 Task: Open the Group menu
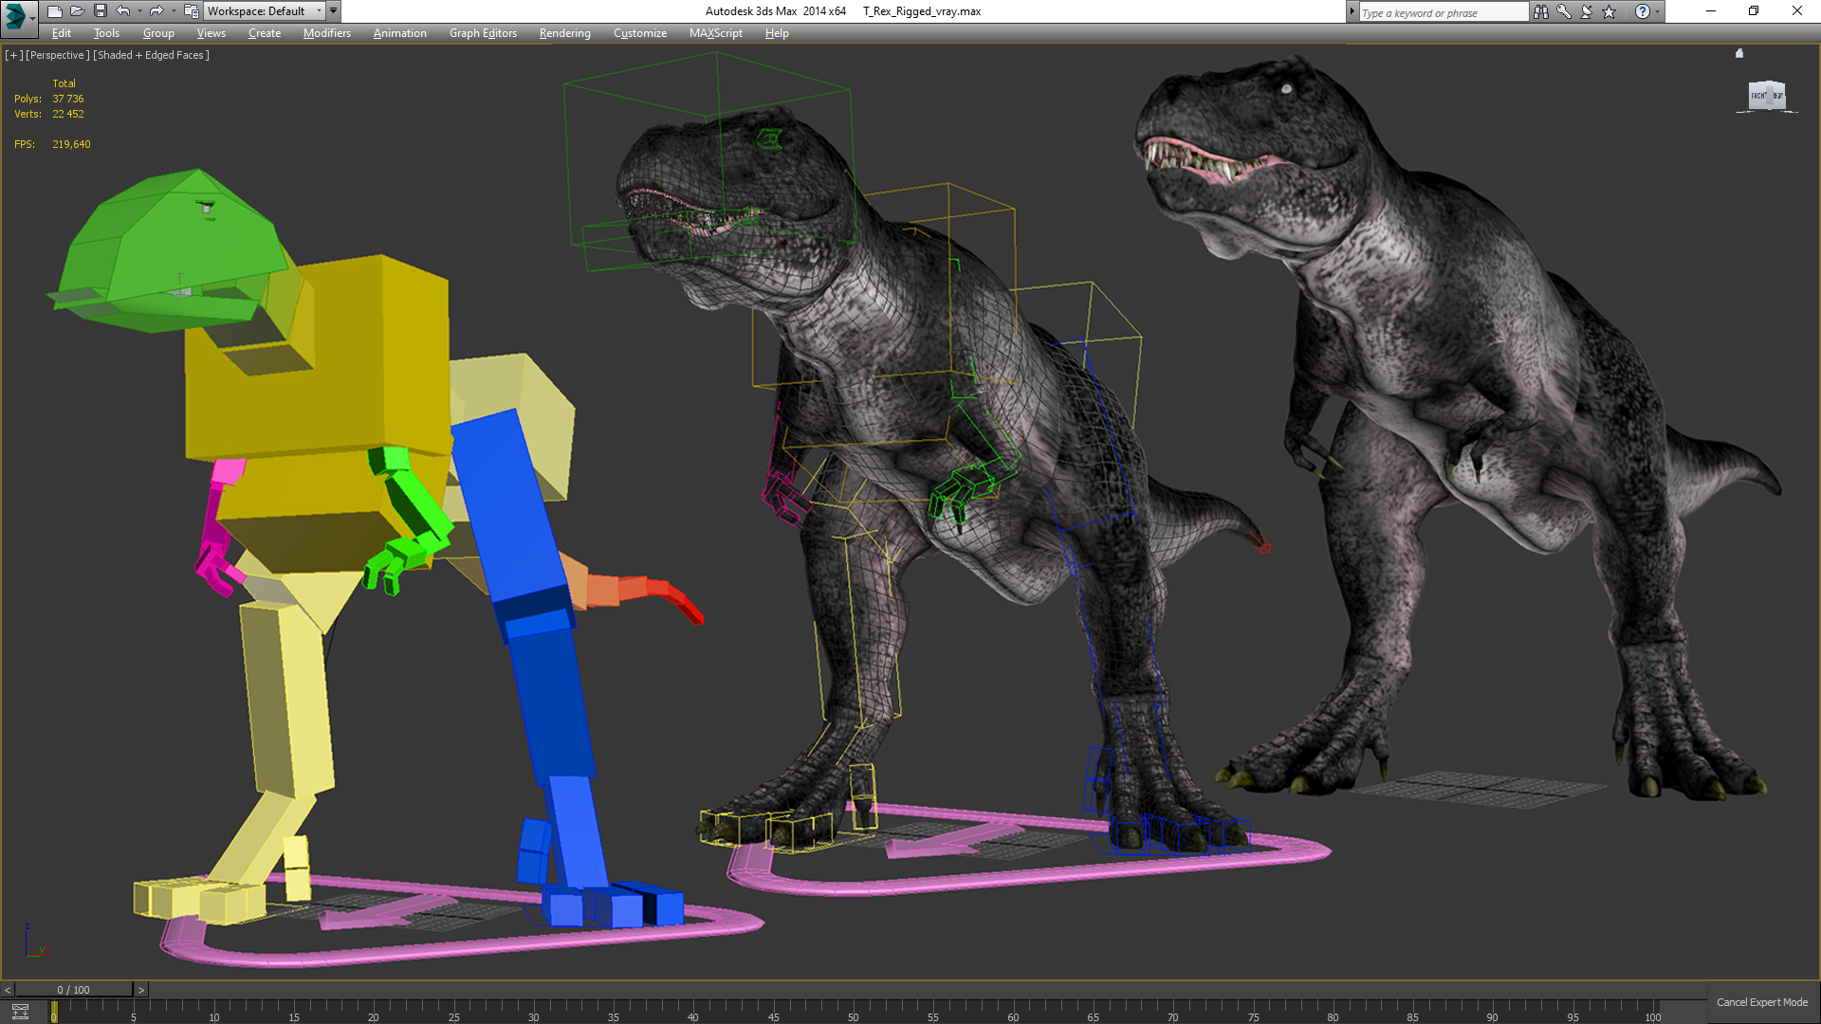[x=158, y=33]
